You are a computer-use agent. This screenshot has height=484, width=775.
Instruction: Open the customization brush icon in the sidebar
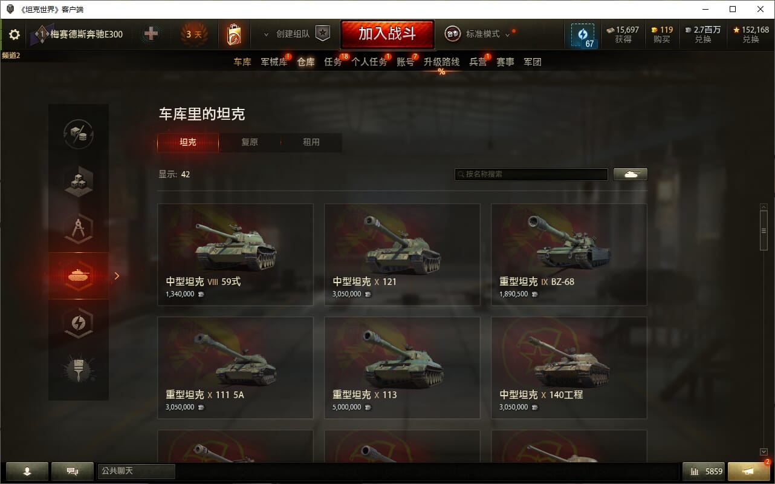(79, 370)
